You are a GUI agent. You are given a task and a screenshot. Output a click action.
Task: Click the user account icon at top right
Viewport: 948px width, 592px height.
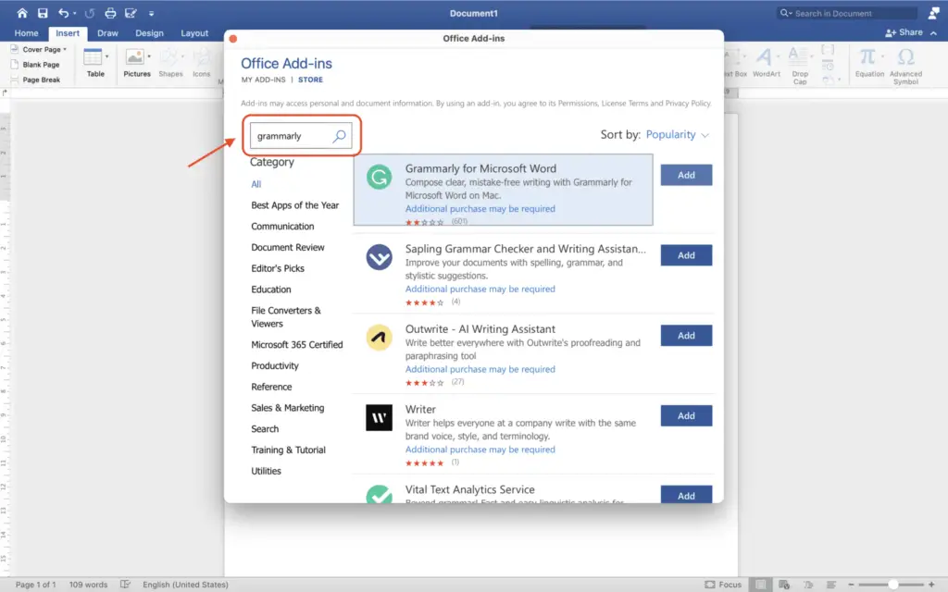933,13
